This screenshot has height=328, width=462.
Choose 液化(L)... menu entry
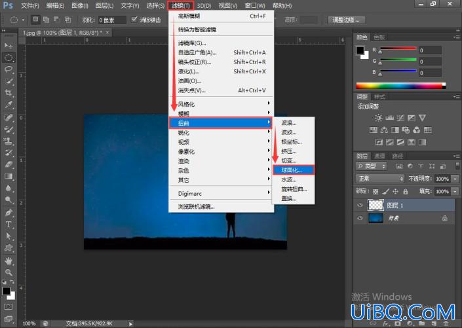click(221, 71)
